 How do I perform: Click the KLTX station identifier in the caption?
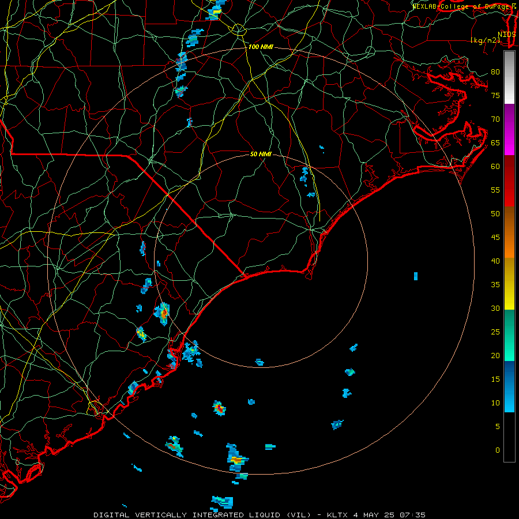[337, 515]
